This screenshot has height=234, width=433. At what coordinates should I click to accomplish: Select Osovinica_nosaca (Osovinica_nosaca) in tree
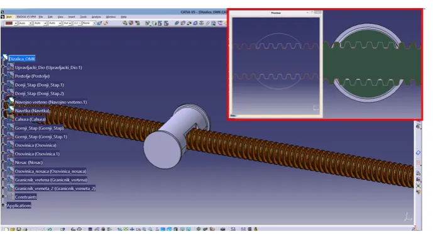(50, 171)
